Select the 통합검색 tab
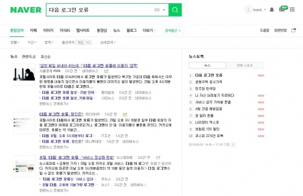Image resolution: width=303 pixels, height=196 pixels. click(17, 30)
